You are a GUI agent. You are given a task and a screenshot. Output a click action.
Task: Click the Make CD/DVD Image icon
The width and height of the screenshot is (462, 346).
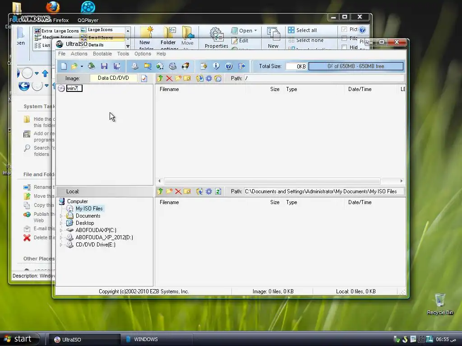pyautogui.click(x=134, y=66)
